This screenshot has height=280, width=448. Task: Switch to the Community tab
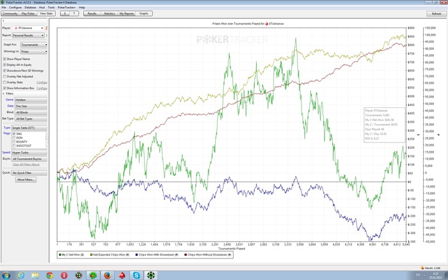[x=10, y=13]
